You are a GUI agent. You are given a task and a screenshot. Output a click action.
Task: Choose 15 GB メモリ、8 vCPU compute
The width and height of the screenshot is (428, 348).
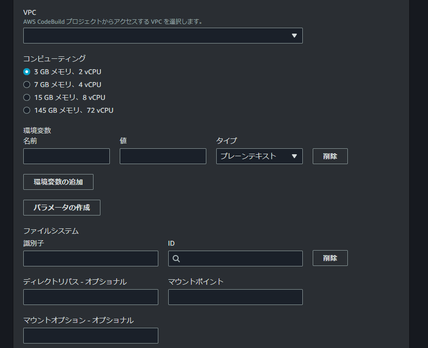point(27,97)
